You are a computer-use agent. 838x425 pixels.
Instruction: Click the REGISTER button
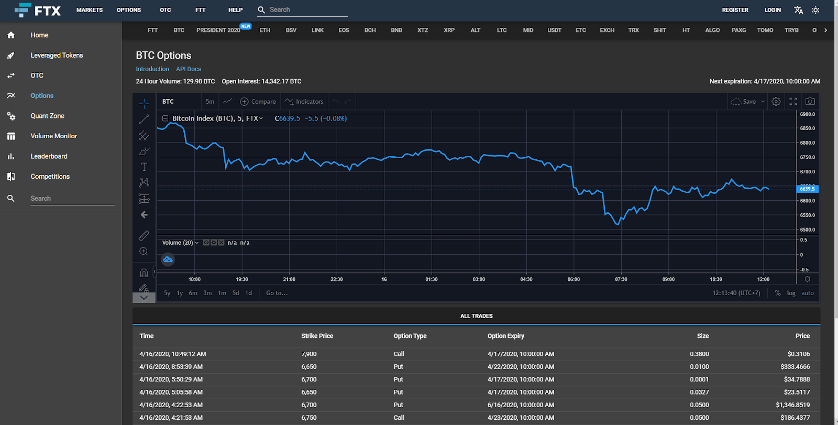(735, 10)
